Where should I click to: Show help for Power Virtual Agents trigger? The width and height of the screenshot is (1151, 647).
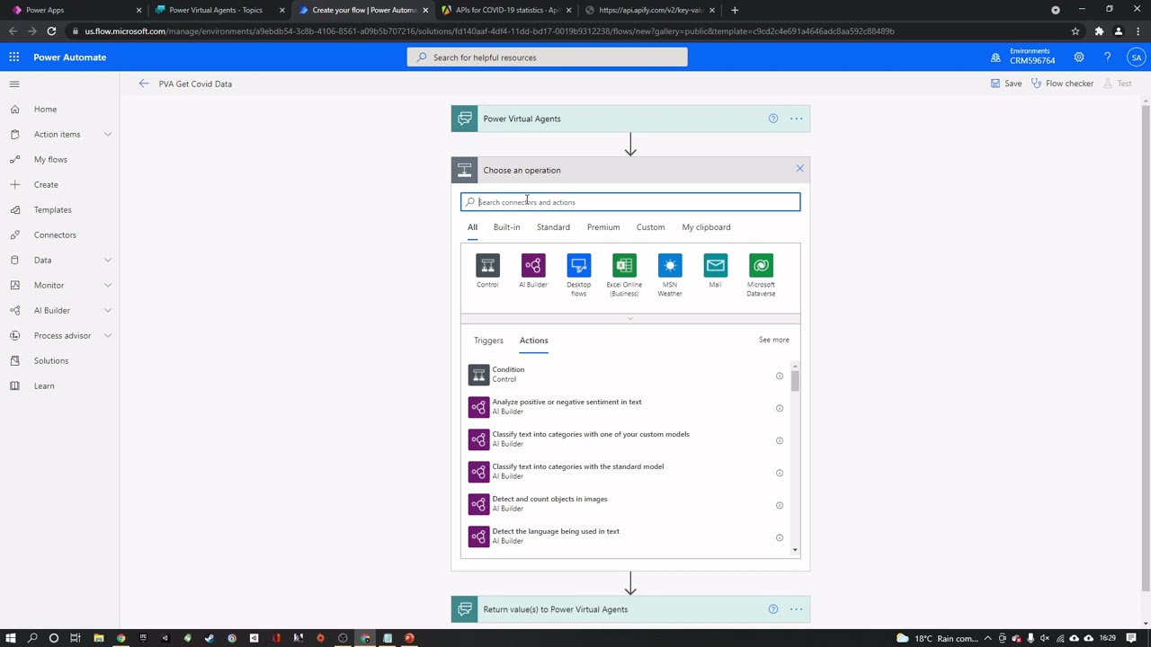(x=772, y=119)
